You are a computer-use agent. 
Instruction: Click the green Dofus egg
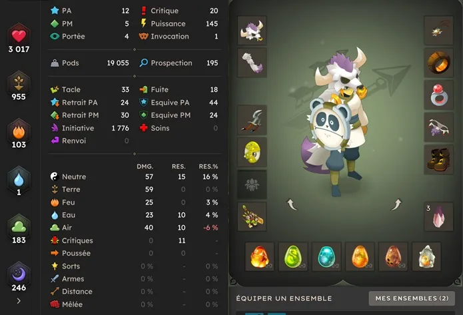[x=293, y=256]
